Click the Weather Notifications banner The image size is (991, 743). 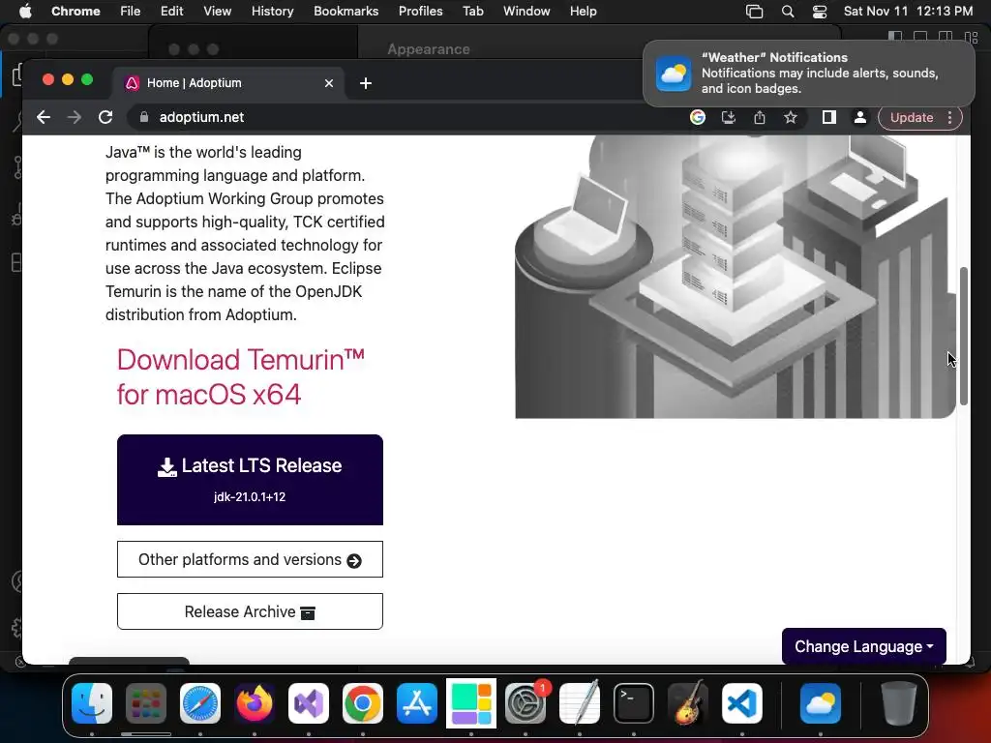tap(809, 74)
